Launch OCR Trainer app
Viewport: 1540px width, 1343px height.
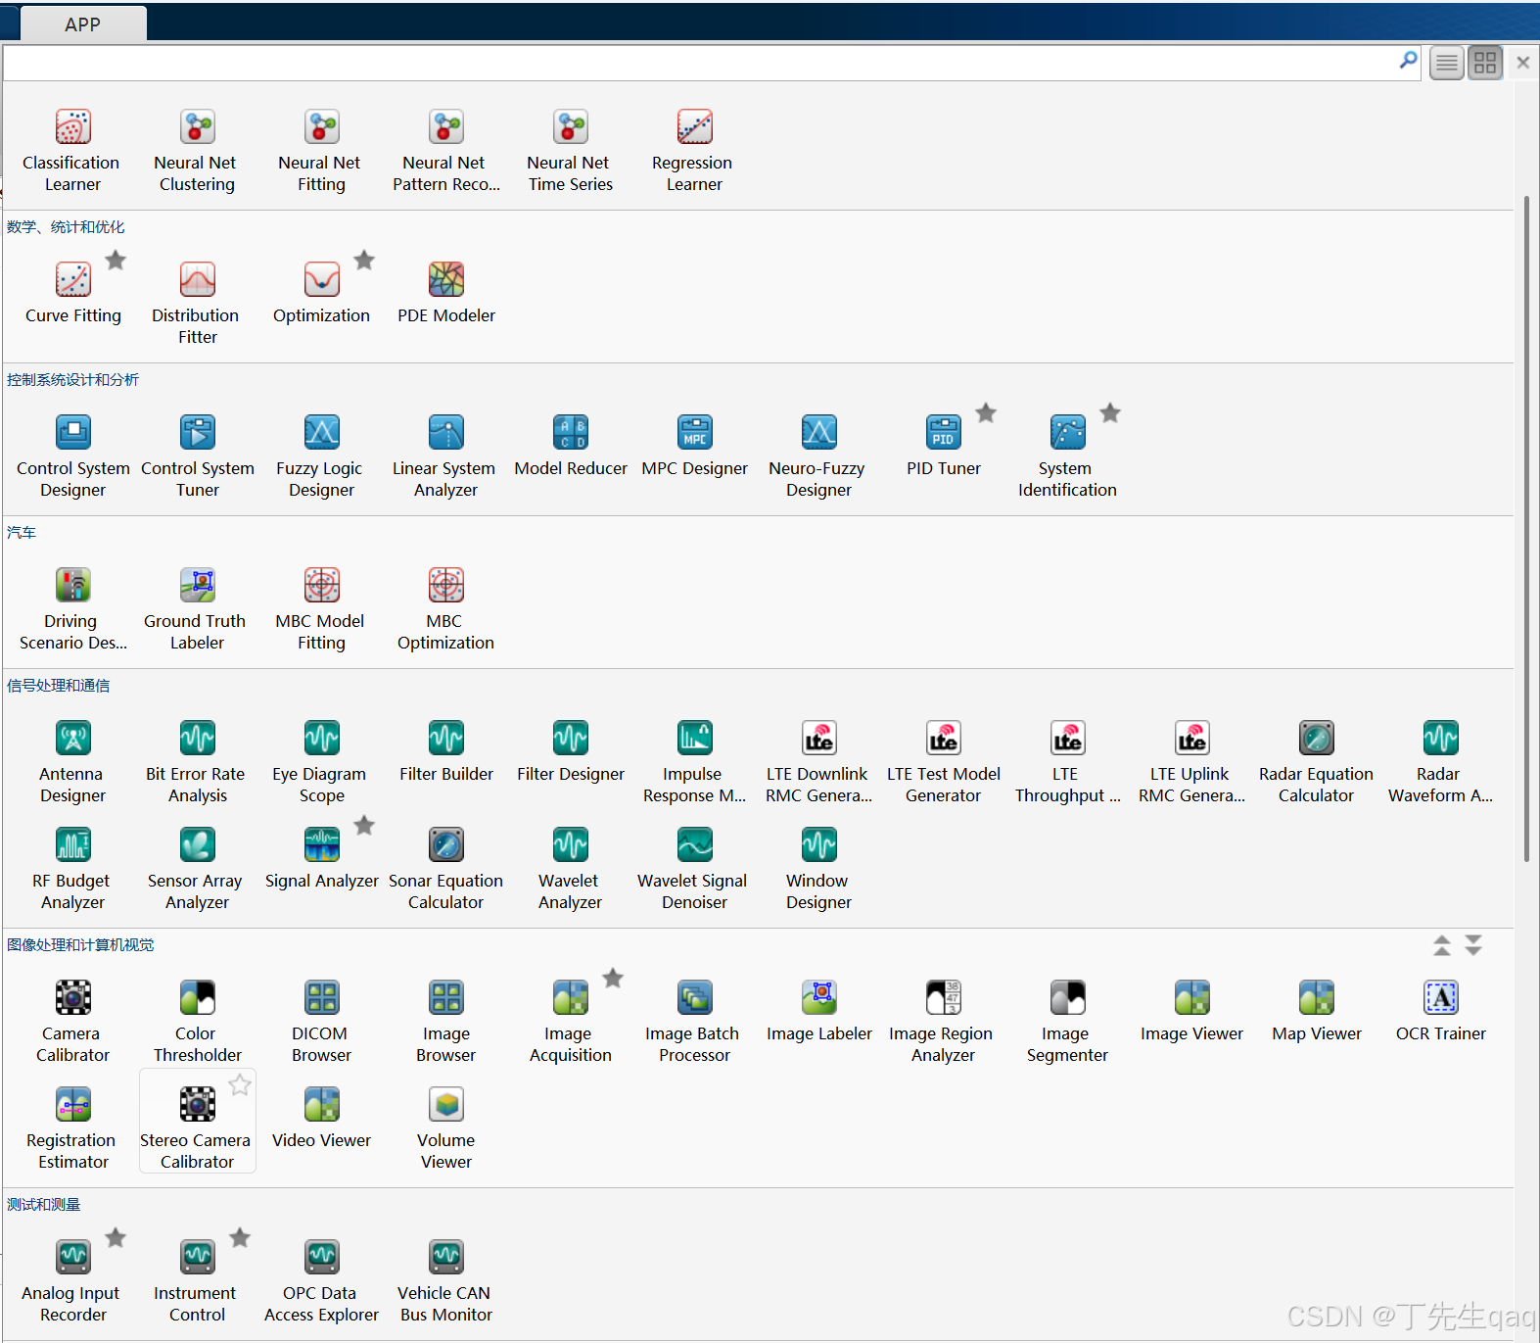pyautogui.click(x=1440, y=1012)
